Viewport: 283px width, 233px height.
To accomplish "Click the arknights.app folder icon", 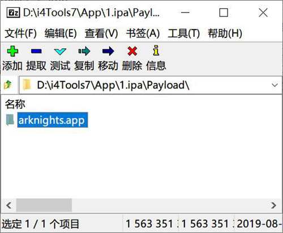I will [10, 120].
